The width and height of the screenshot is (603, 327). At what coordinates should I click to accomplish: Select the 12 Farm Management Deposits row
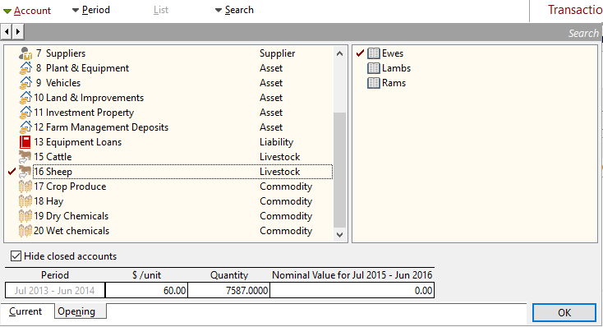click(x=175, y=127)
